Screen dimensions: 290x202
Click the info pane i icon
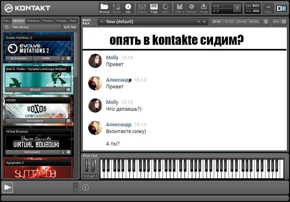(x=85, y=187)
